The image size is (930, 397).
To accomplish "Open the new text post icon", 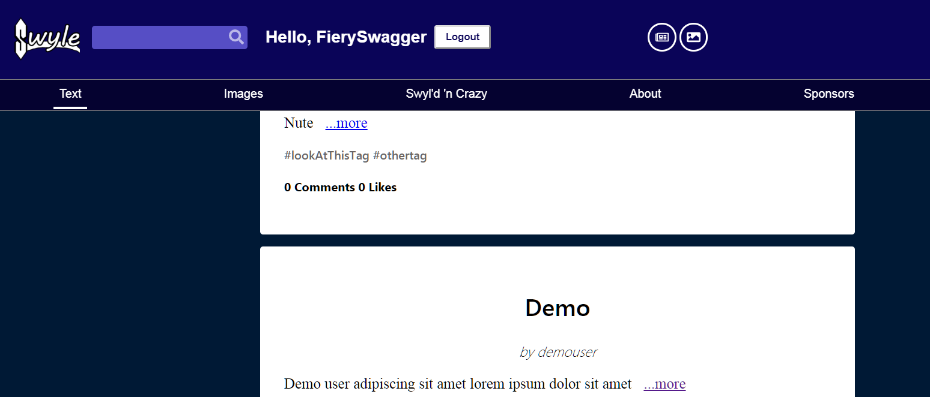I will (661, 37).
